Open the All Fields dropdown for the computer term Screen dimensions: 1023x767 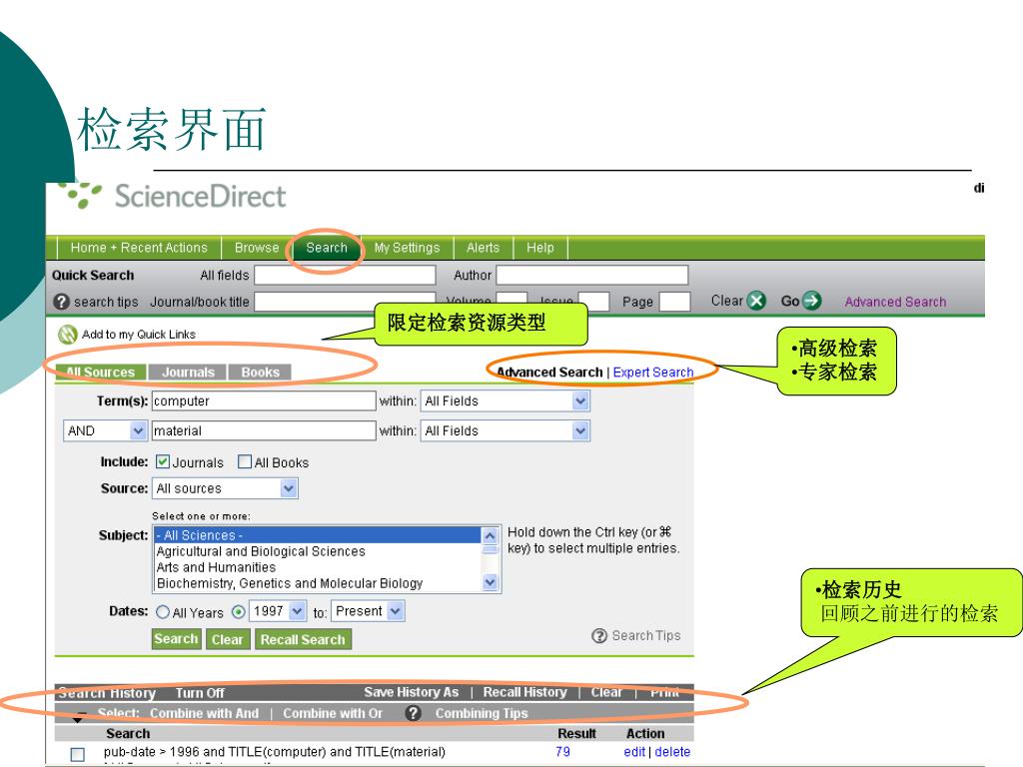pos(580,401)
